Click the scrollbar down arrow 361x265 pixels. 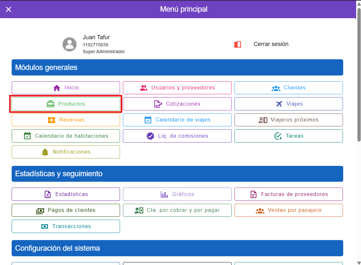coord(359,262)
